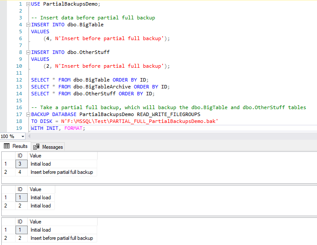The width and height of the screenshot is (317, 245).
Task: Click the Results tab grid icon
Action: coord(7,147)
